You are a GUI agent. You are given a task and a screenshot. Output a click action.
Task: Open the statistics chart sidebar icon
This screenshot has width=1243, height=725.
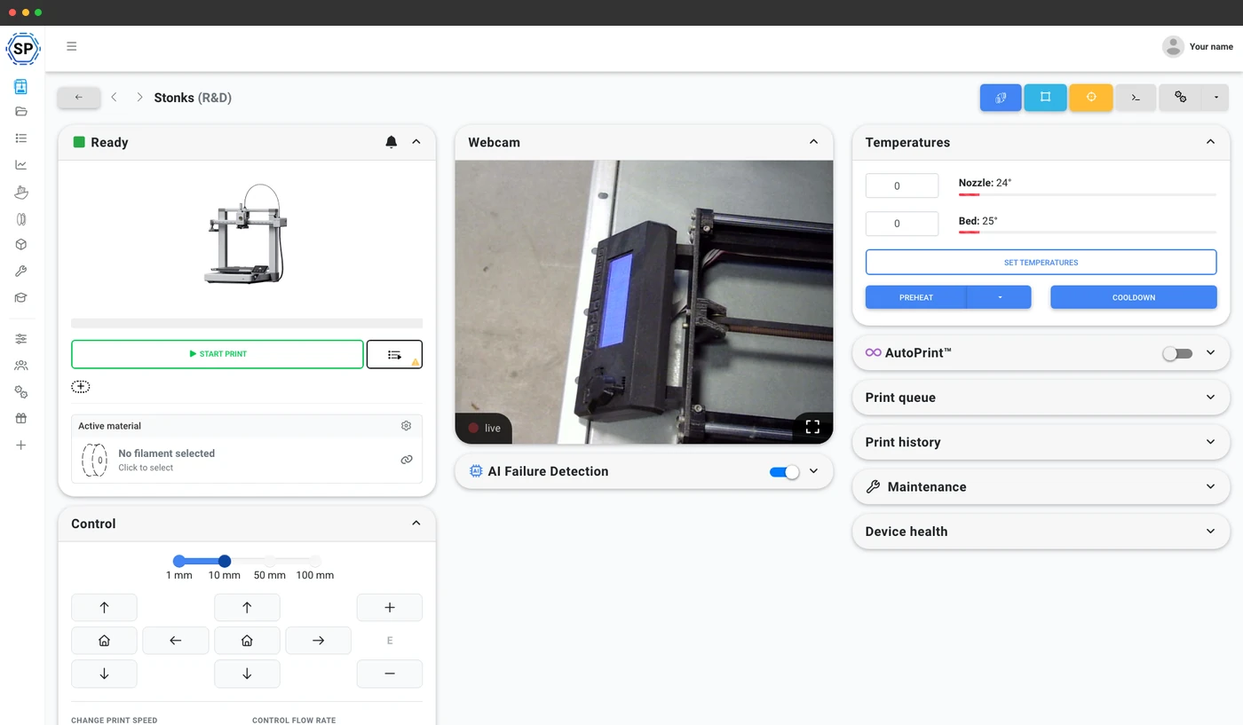[21, 165]
